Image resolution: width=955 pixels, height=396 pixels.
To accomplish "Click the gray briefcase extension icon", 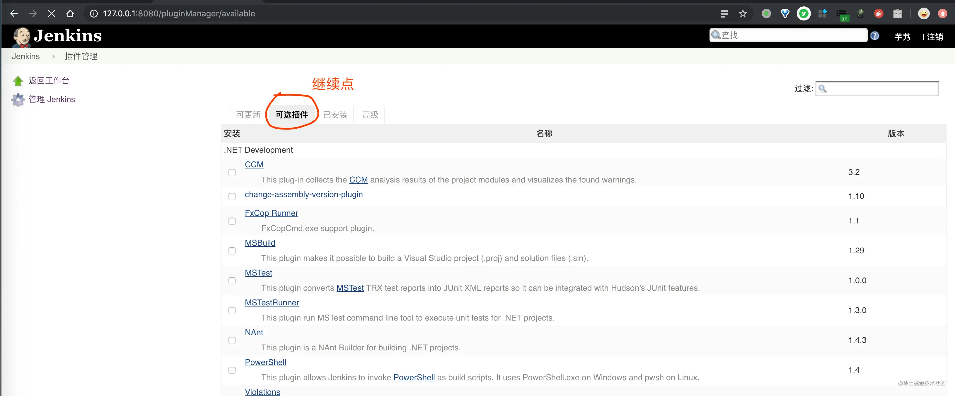I will click(x=898, y=14).
